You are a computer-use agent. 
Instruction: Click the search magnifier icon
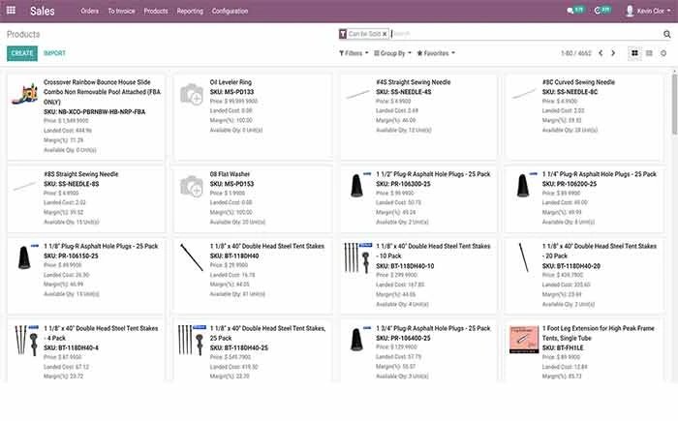(666, 34)
